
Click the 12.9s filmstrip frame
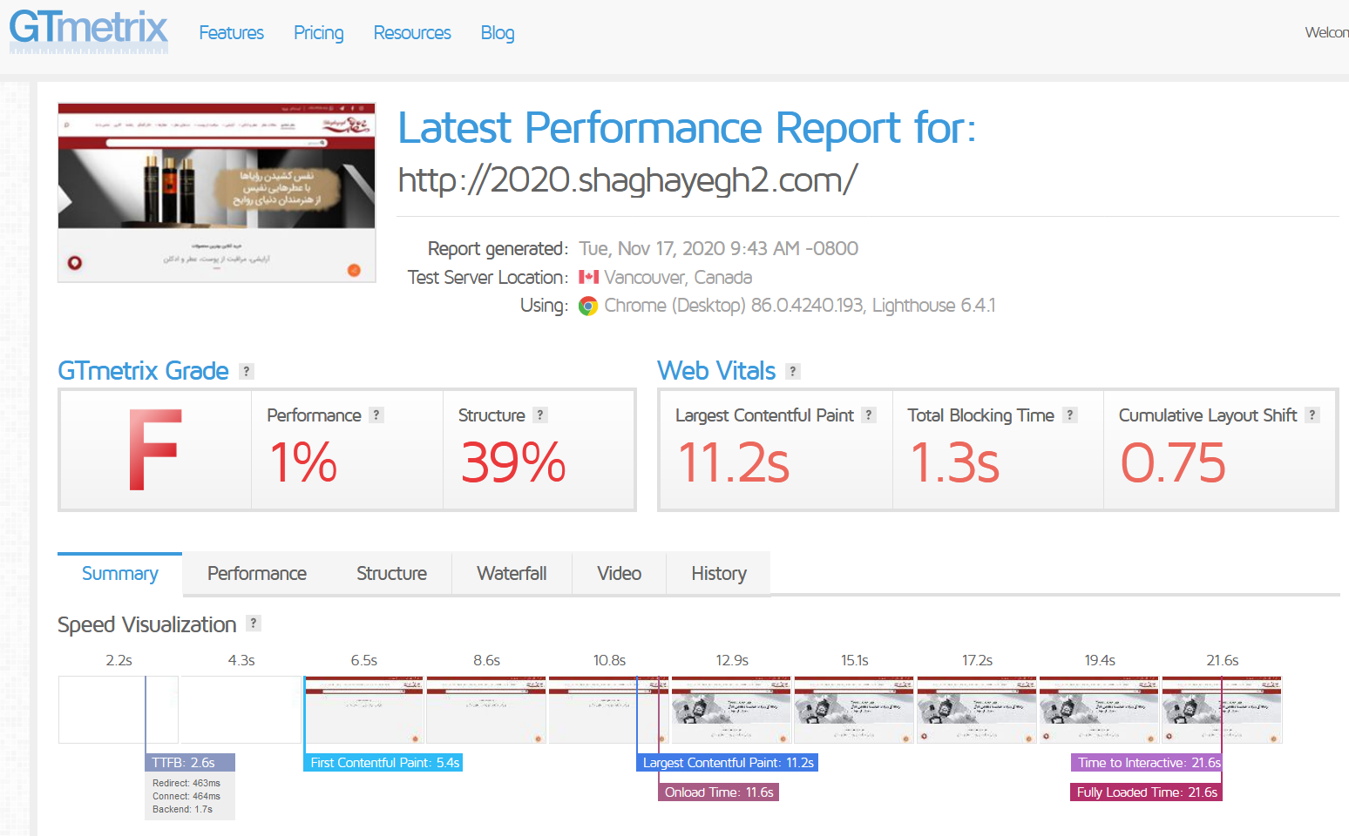click(731, 710)
